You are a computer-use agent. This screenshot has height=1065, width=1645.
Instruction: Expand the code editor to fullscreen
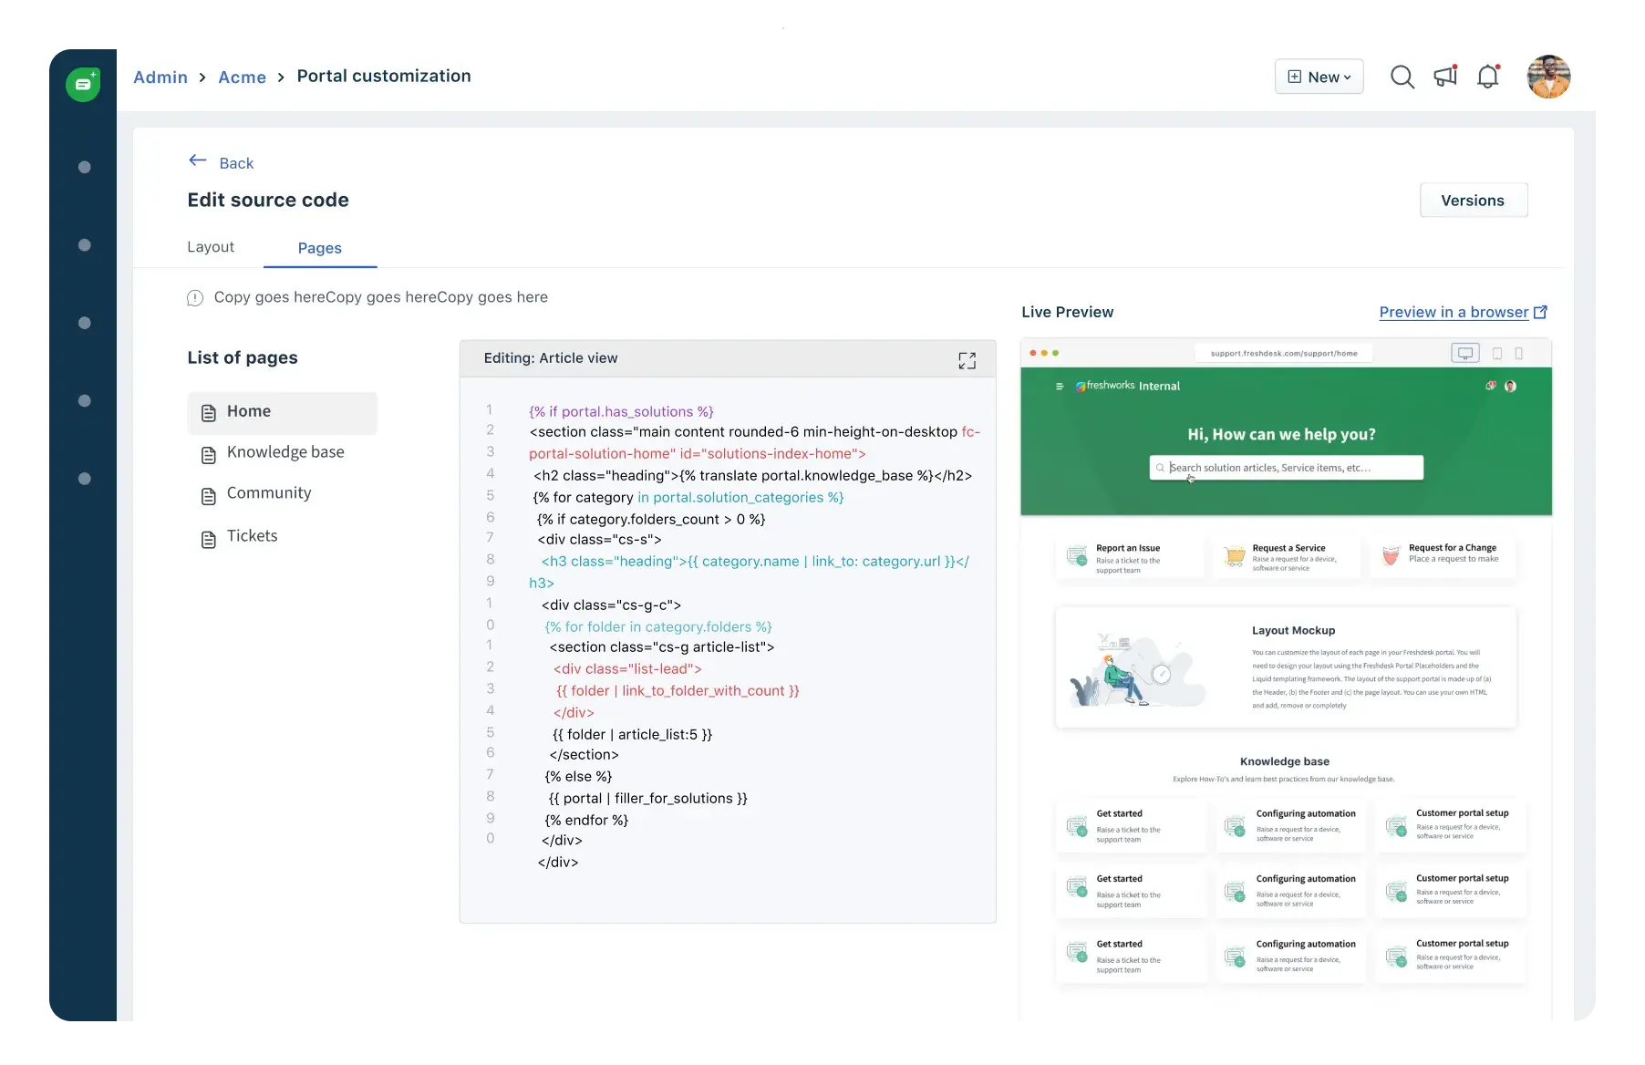[967, 360]
